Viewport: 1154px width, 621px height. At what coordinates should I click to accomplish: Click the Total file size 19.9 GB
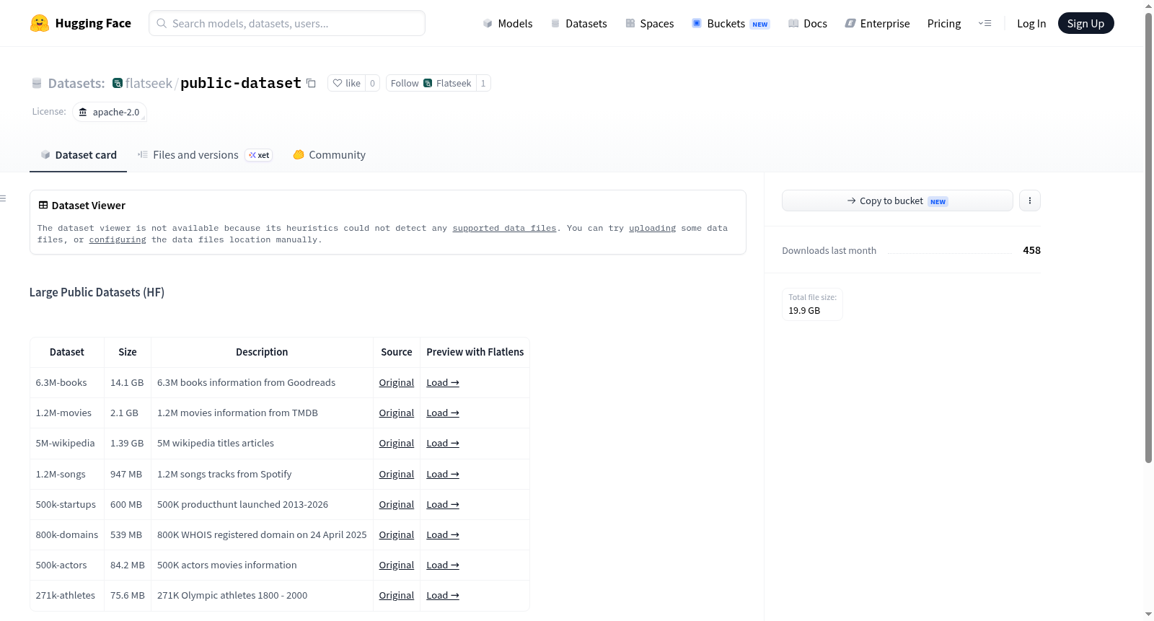(812, 304)
